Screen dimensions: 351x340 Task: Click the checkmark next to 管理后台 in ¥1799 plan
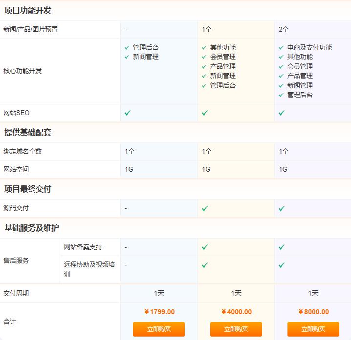pyautogui.click(x=127, y=48)
